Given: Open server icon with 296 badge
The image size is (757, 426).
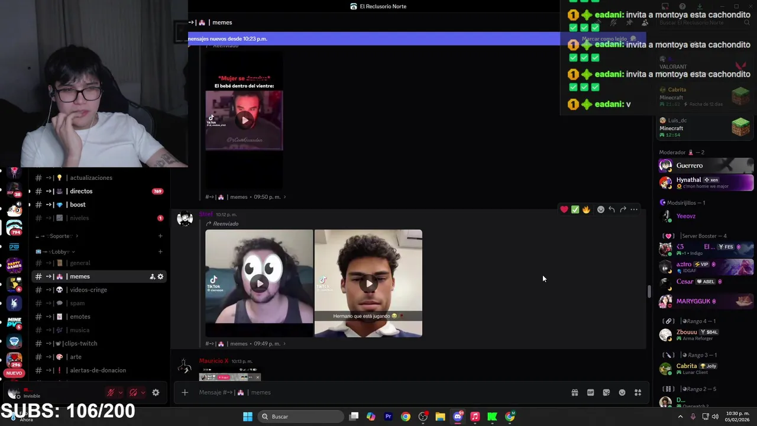Looking at the screenshot, I should 14,360.
